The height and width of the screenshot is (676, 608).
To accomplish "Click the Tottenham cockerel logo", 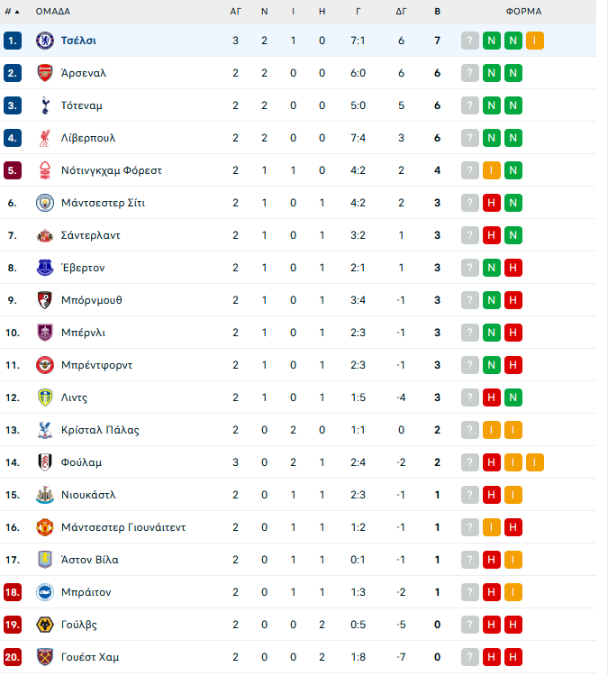I will click(45, 105).
